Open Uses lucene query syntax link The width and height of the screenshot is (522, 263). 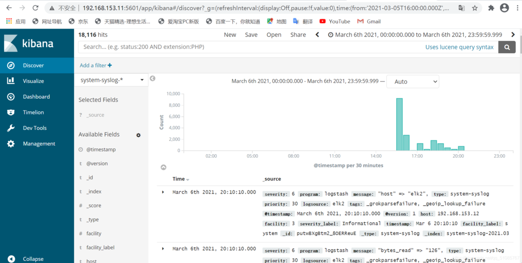(459, 47)
